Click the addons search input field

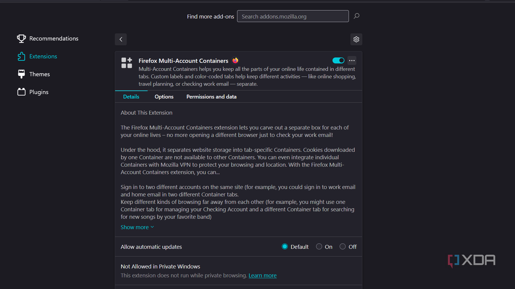point(292,16)
